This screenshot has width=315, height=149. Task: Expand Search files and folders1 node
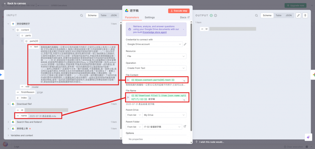coord(8,122)
